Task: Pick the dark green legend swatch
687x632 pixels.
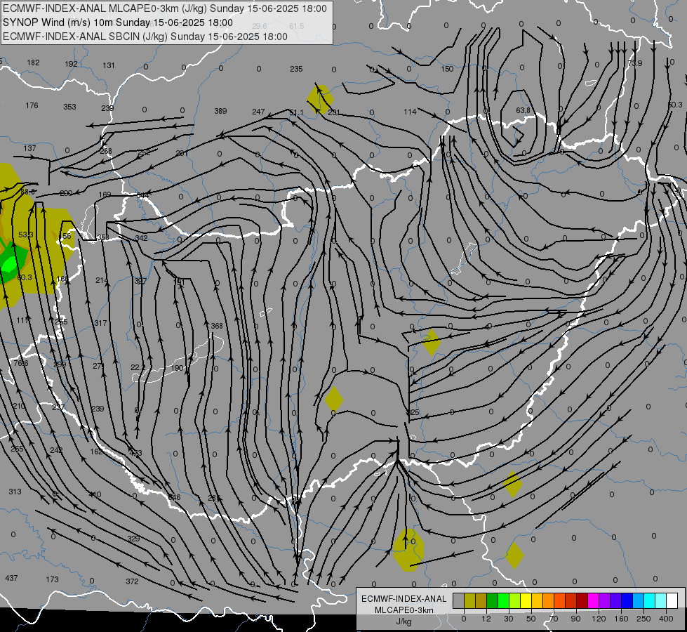Action: point(493,600)
